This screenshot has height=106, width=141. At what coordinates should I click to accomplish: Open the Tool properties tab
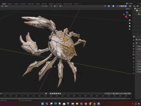pyautogui.click(x=134, y=40)
